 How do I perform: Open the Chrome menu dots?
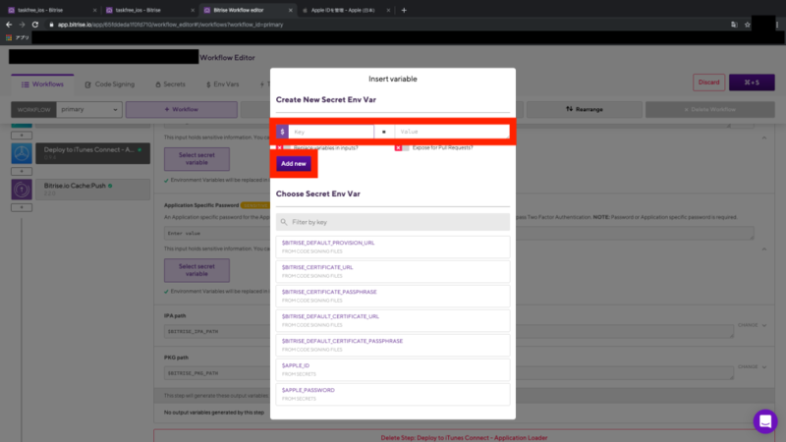(x=777, y=25)
